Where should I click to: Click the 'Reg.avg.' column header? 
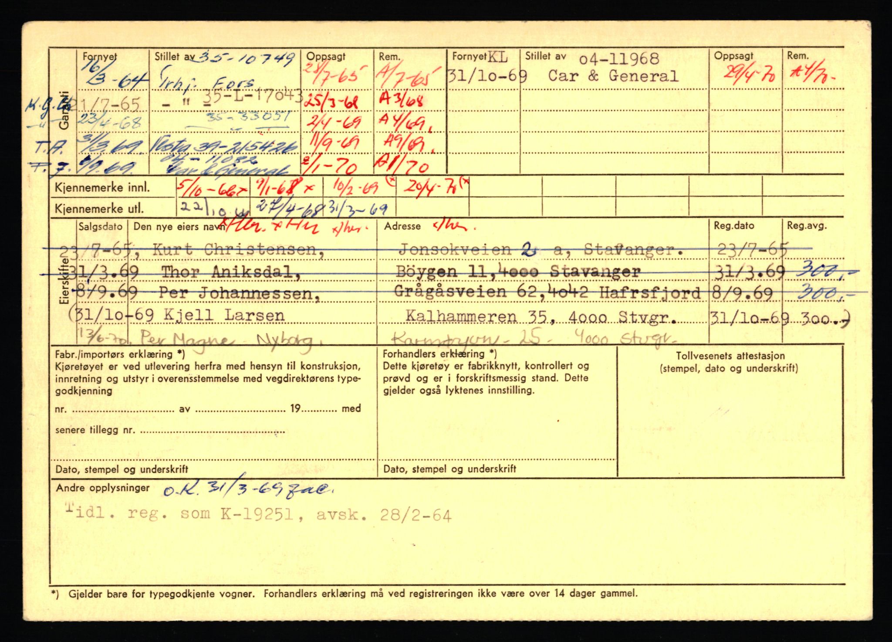tap(807, 226)
